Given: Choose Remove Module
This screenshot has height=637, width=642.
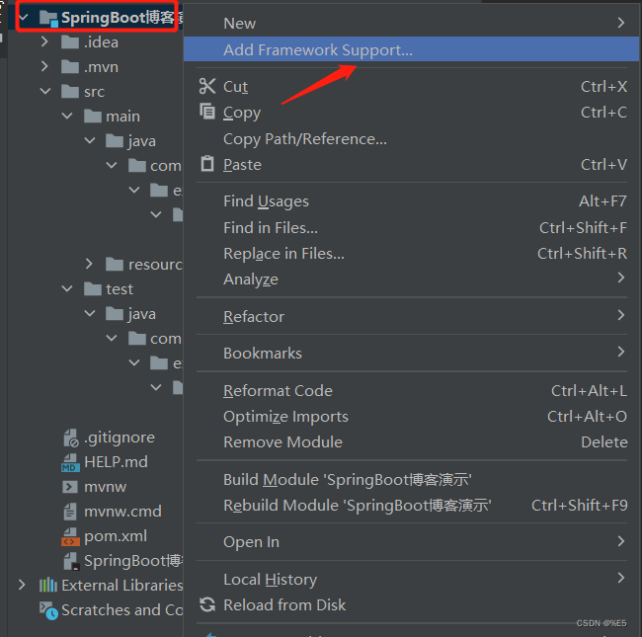Looking at the screenshot, I should tap(411, 442).
